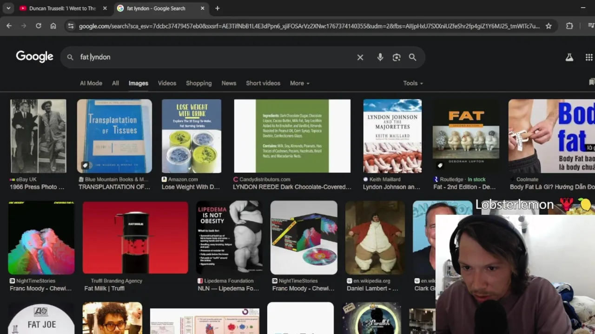595x334 pixels.
Task: Open Search Labs flask icon
Action: coord(569,57)
